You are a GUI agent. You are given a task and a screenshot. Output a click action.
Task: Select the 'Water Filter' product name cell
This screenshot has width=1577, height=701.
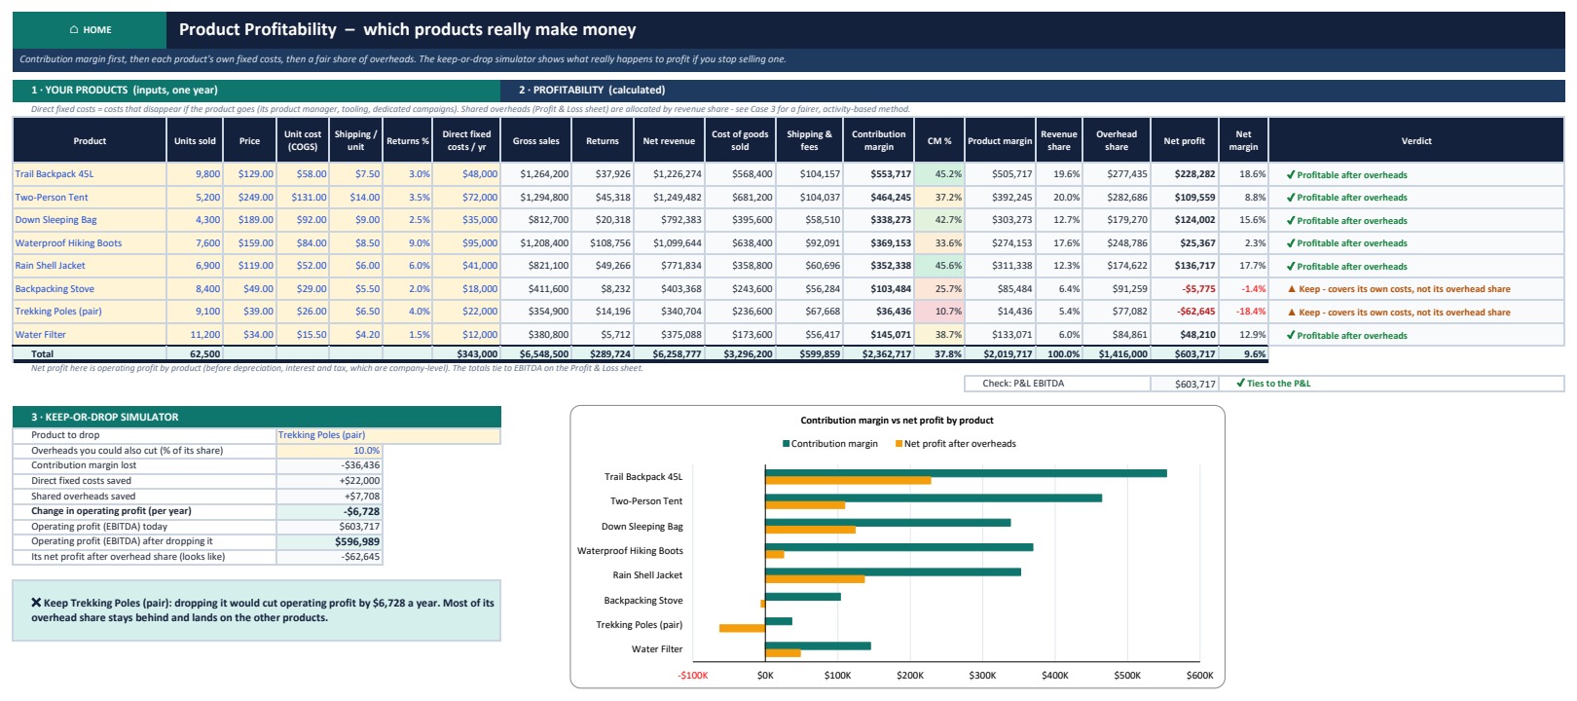coord(90,335)
